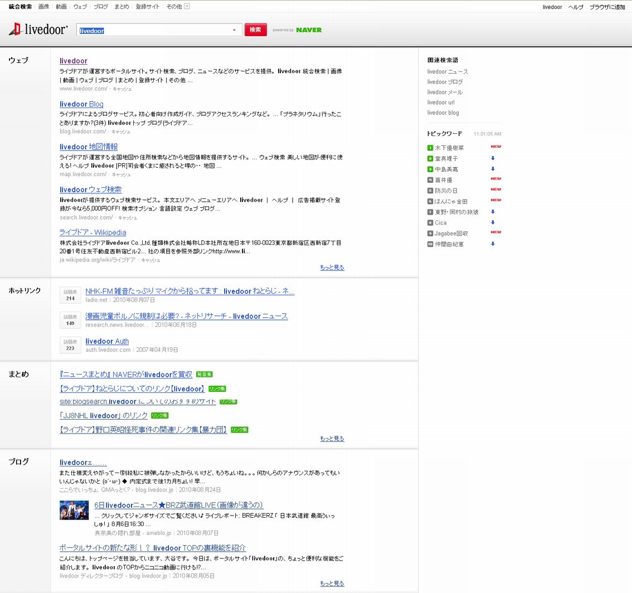This screenshot has width=632, height=593.
Task: Open the search box dropdown arrow
Action: (234, 30)
